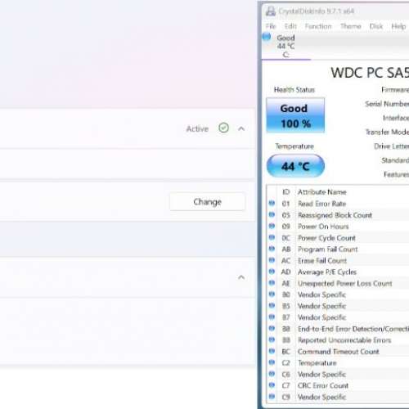Click the Serial Number label

[387, 104]
